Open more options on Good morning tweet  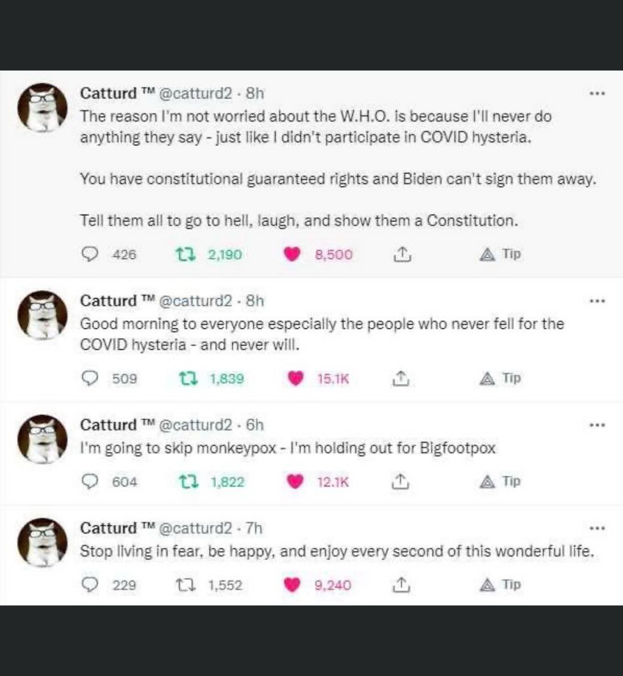point(597,301)
